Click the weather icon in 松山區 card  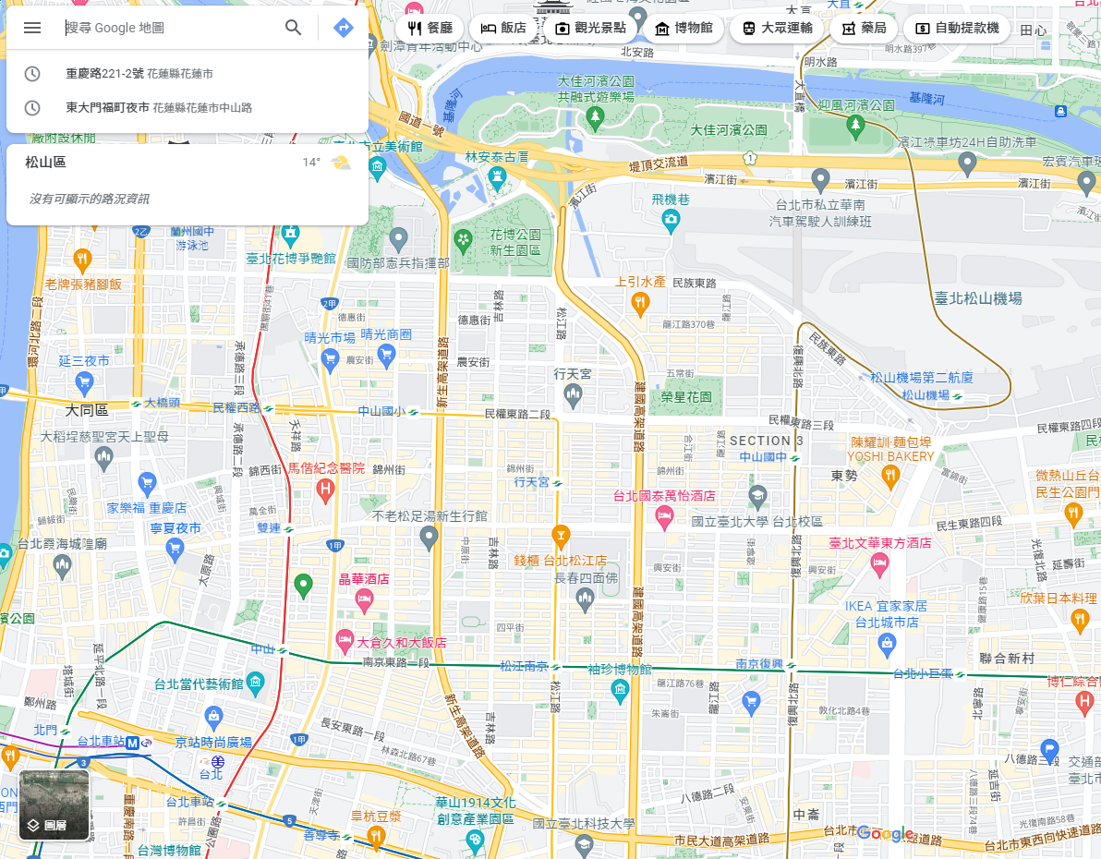(x=341, y=163)
